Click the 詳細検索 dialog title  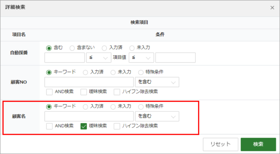click(15, 7)
